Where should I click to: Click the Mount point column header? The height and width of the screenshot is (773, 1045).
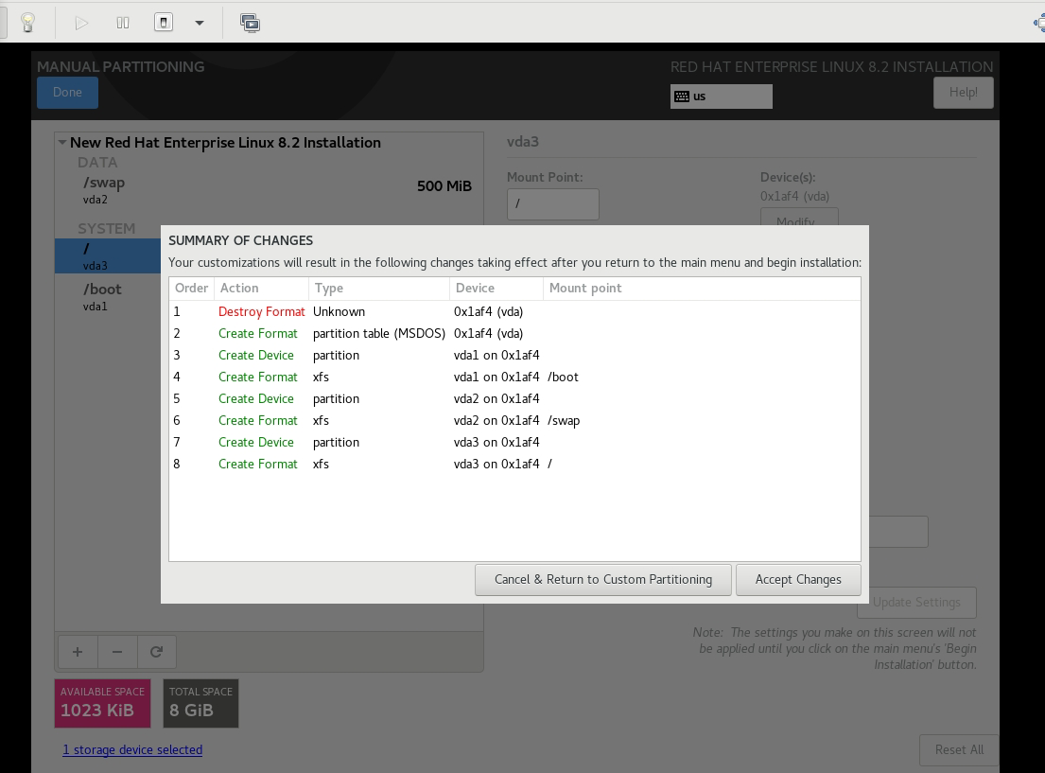(702, 289)
